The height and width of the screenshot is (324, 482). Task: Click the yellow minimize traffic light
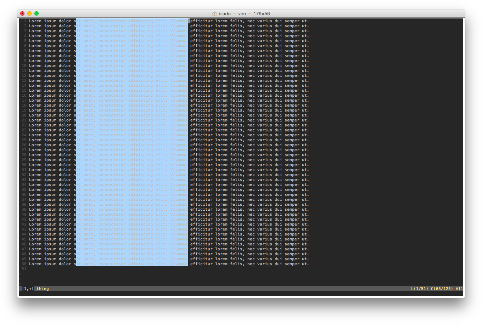point(29,13)
